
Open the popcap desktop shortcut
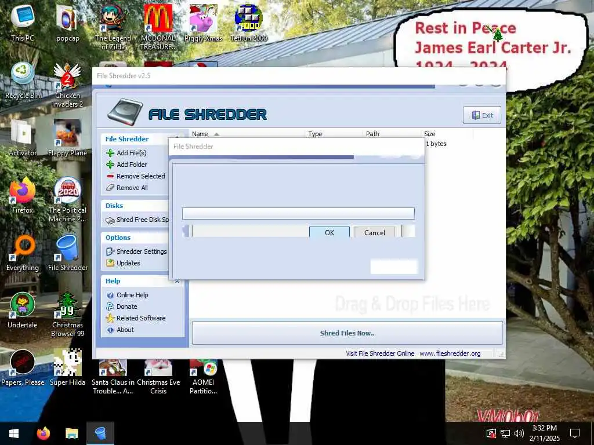pos(67,23)
